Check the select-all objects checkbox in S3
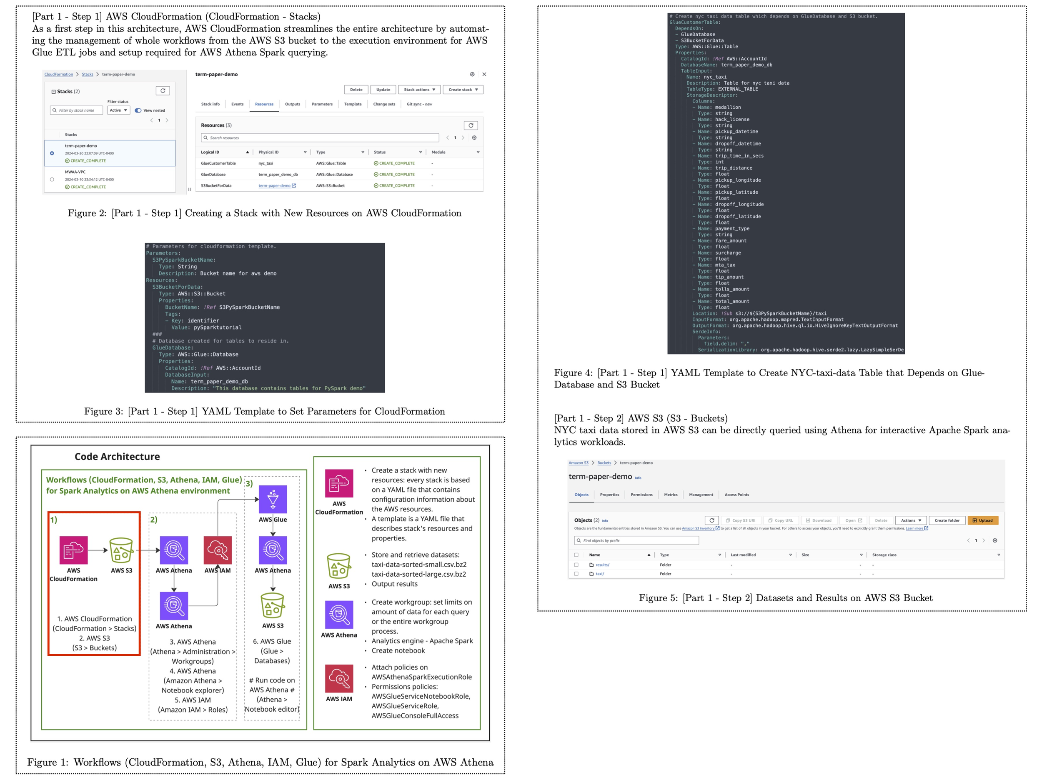The height and width of the screenshot is (780, 1042). click(576, 555)
